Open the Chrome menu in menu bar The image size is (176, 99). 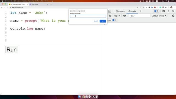point(7,1)
